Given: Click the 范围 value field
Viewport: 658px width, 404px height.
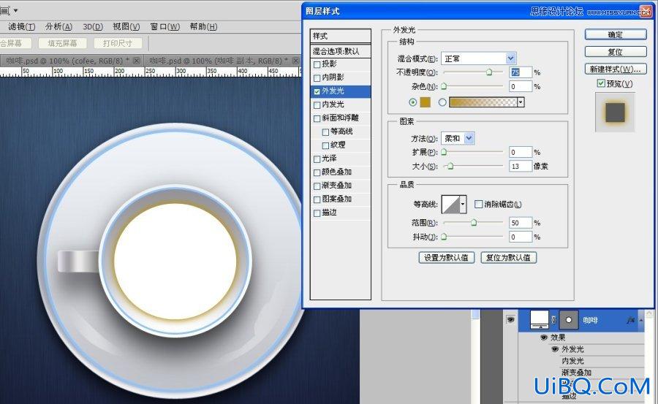Looking at the screenshot, I should point(521,223).
